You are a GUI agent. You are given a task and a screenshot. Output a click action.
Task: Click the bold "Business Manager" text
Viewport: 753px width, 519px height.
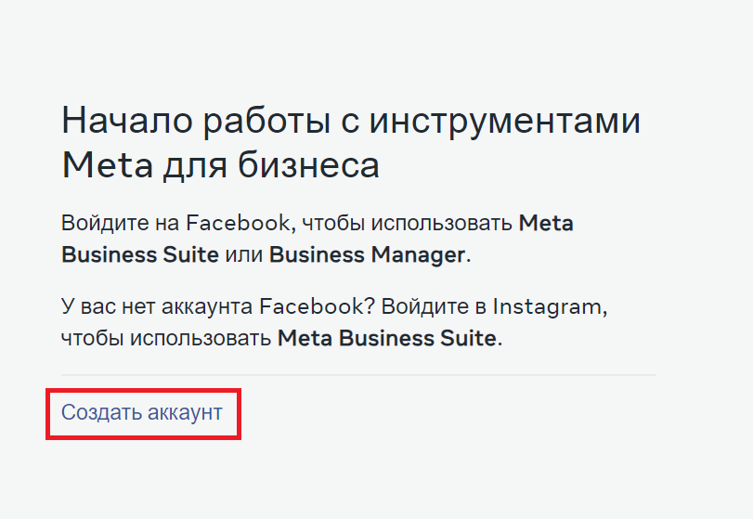point(367,254)
